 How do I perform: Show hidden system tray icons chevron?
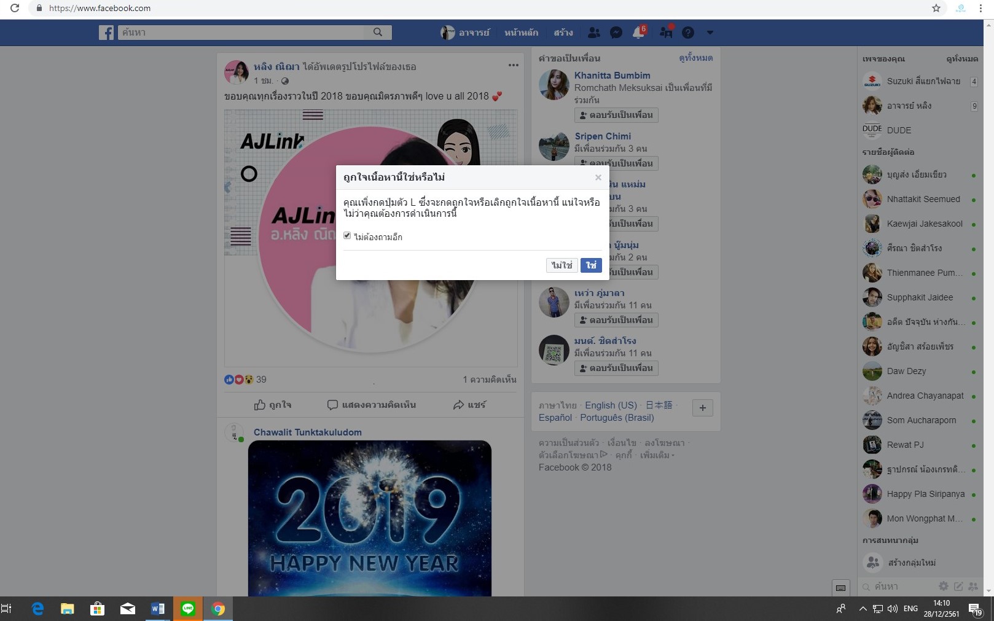(863, 609)
